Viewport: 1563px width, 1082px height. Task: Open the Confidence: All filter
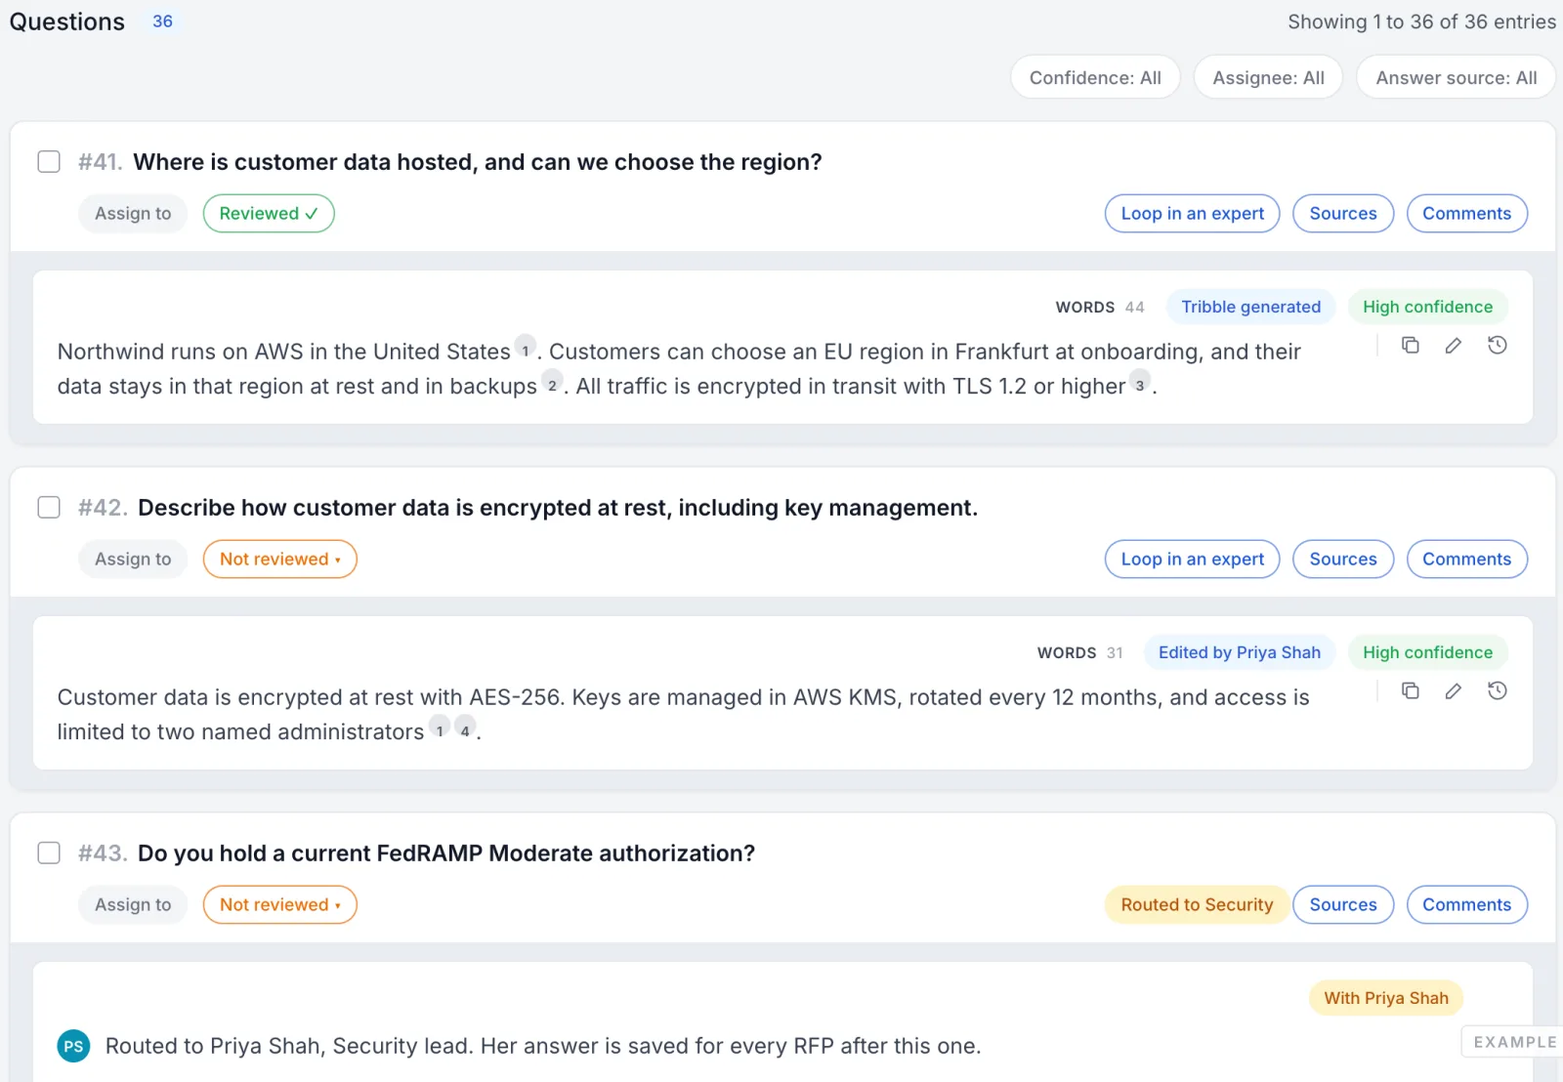click(1095, 77)
